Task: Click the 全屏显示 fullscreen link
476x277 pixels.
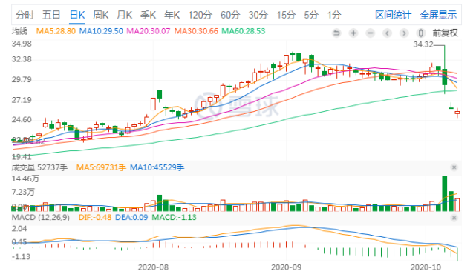Action: coord(438,15)
